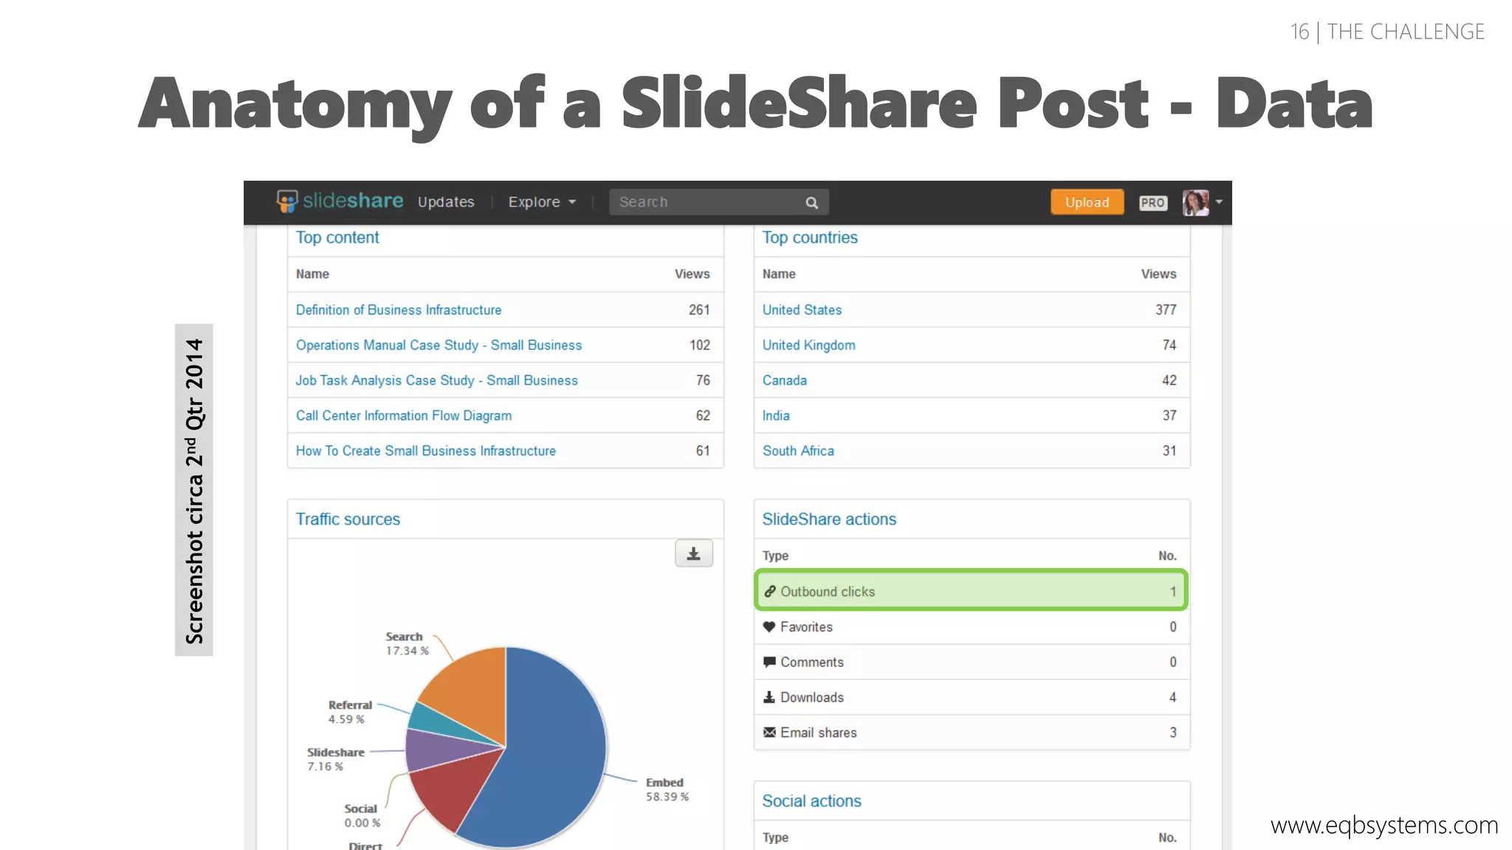Click the Comments speech bubble icon
Screen dimensions: 1512x850
(769, 662)
